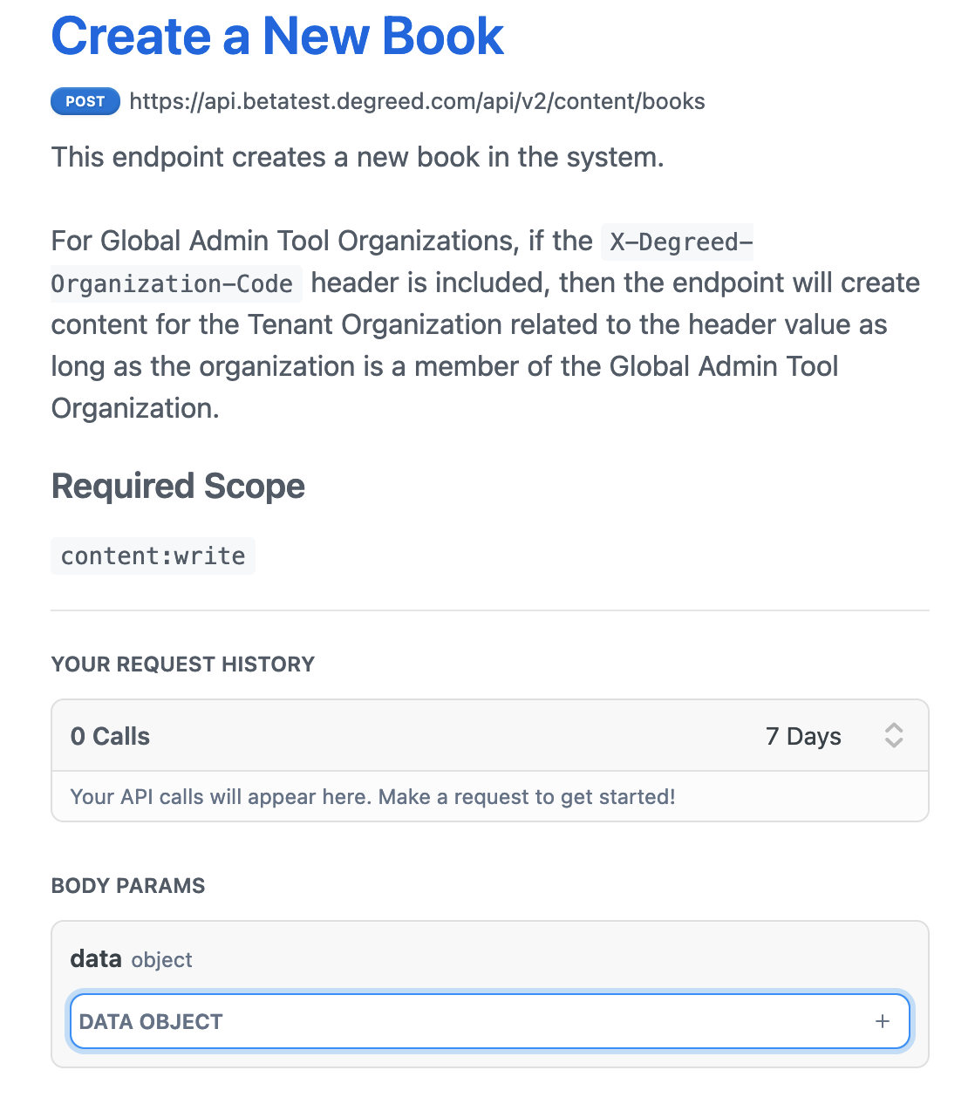This screenshot has height=1104, width=975.
Task: Click the BODY PARAMS section heading
Action: [128, 886]
